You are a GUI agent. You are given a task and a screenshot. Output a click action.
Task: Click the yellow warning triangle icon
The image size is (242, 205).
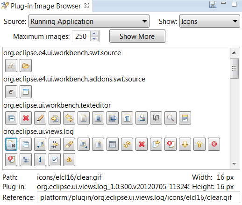(69, 160)
